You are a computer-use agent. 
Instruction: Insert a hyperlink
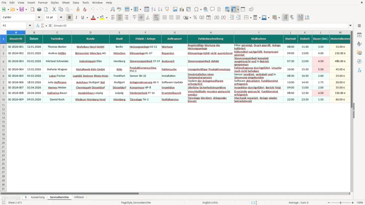tap(206, 9)
